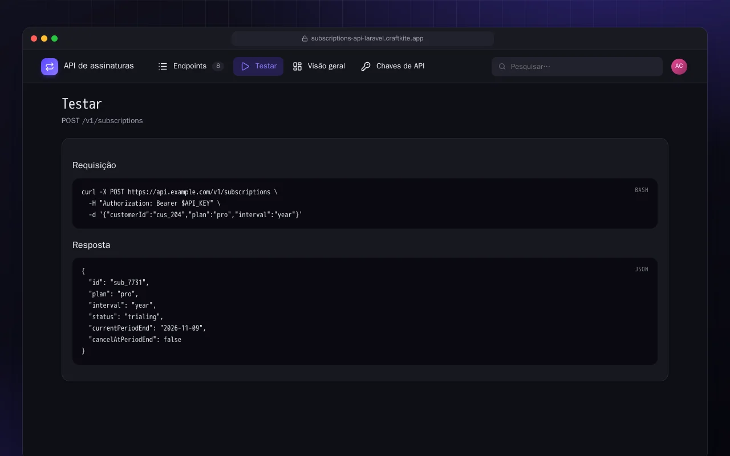Screen dimensions: 730x456
Task: Click the Endpoints count badge 8
Action: [x=218, y=66]
